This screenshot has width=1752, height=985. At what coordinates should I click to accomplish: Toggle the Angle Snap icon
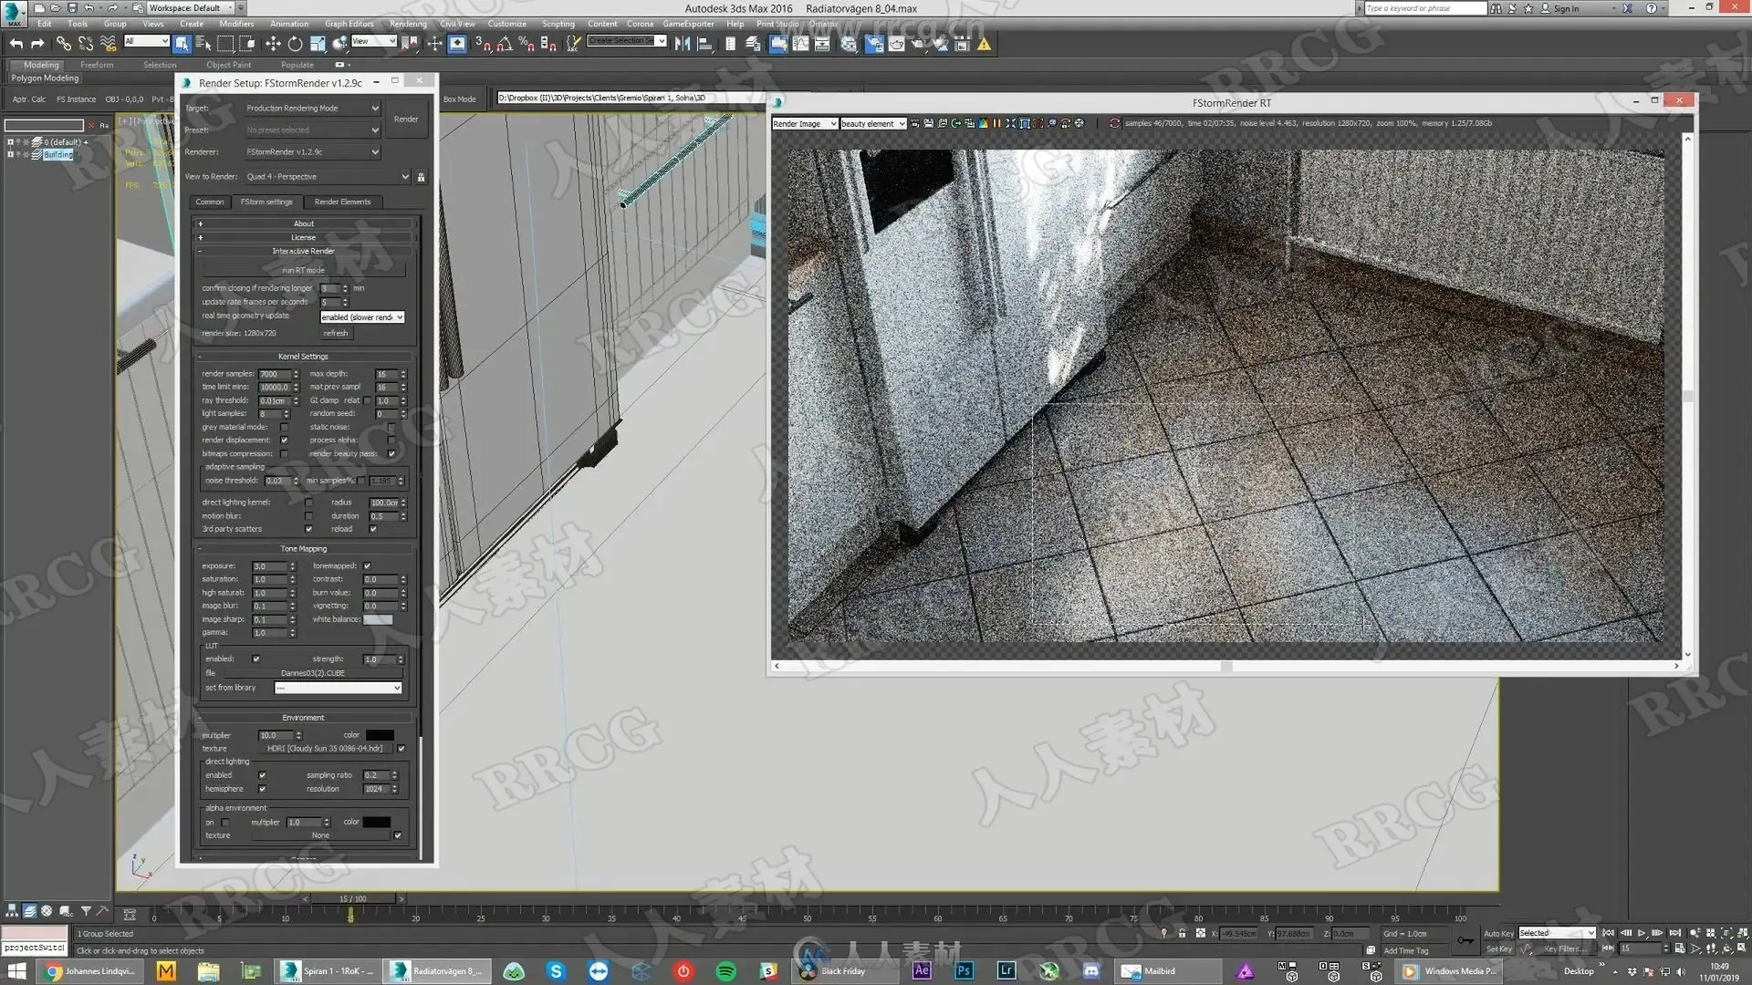(x=505, y=43)
